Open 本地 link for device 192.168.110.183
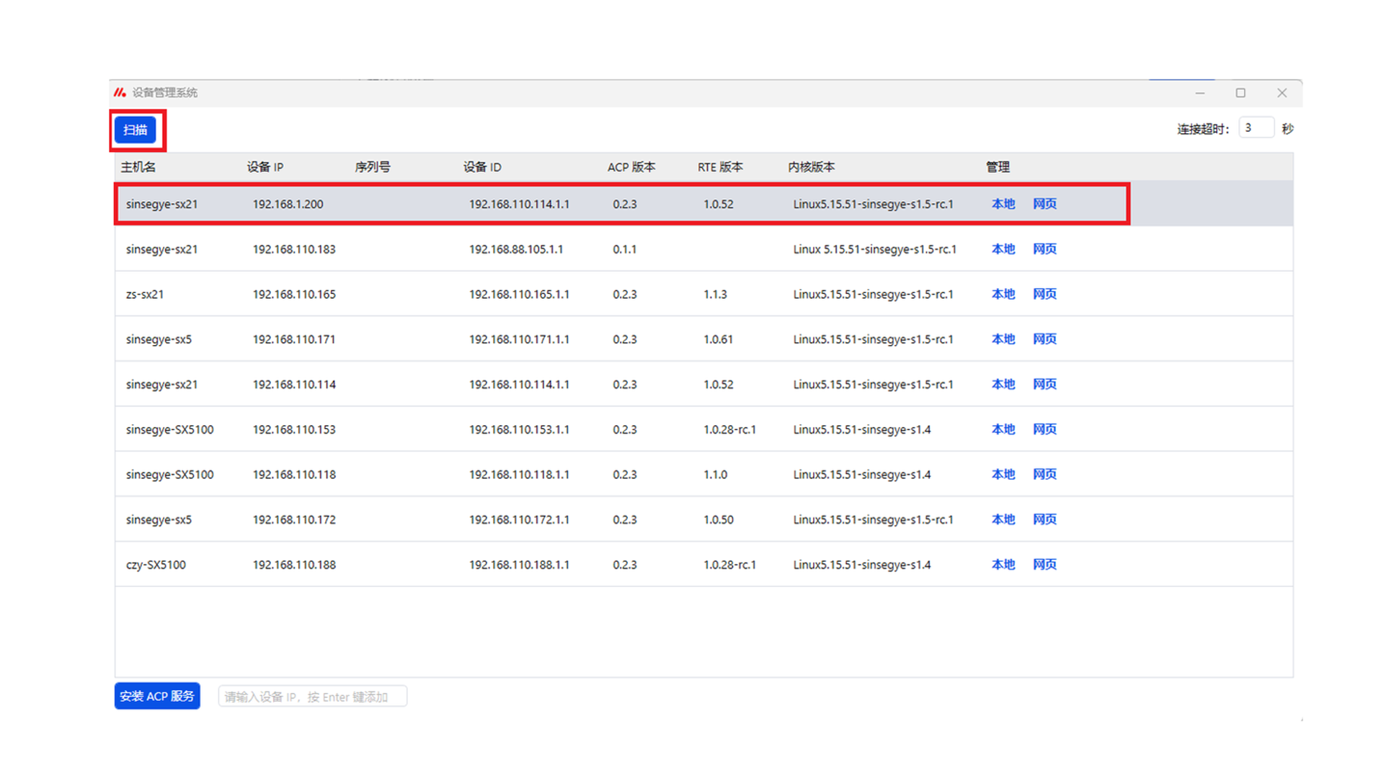Screen dimensions: 1384x778 point(1003,249)
